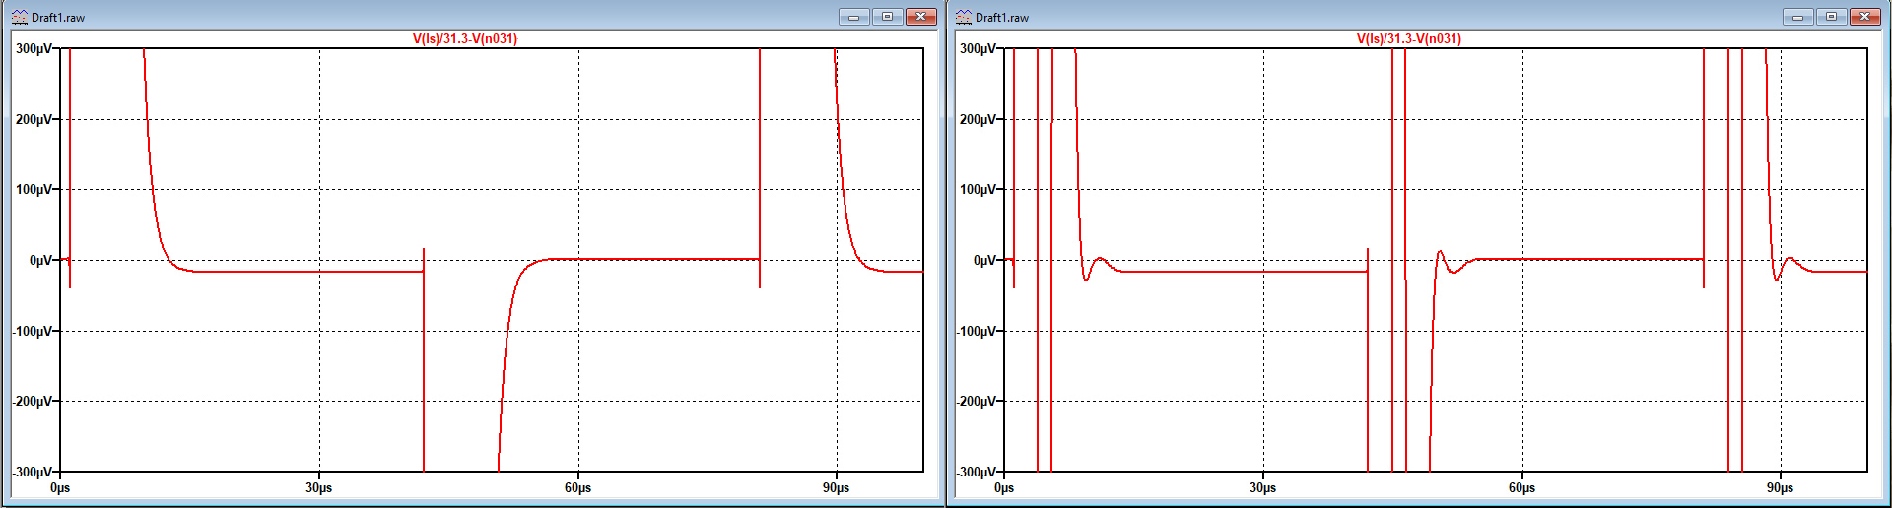Click the LTspice icon in right window title bar
Image resolution: width=1892 pixels, height=508 pixels.
pyautogui.click(x=963, y=17)
